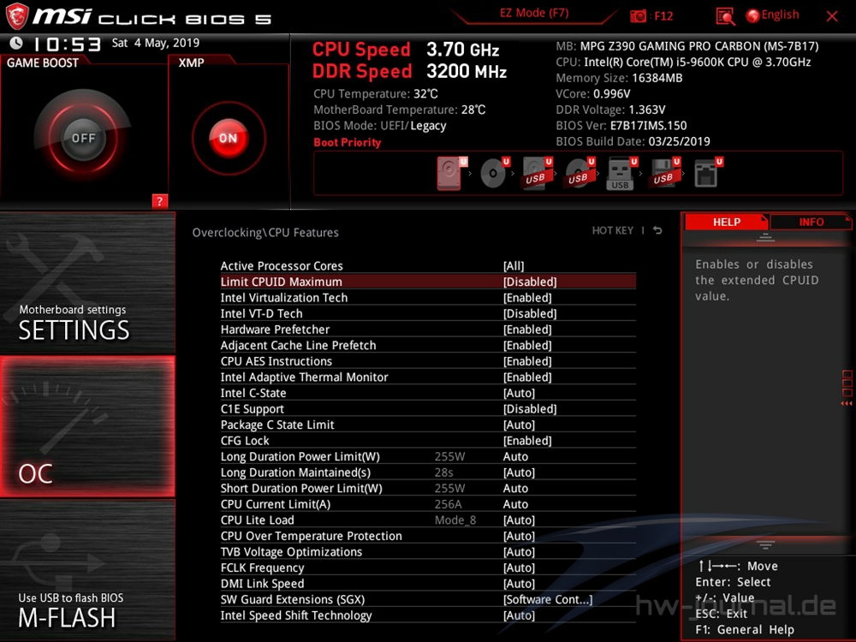Screen dimensions: 856x642
Task: Click the F12 screenshot label
Action: pyautogui.click(x=663, y=15)
